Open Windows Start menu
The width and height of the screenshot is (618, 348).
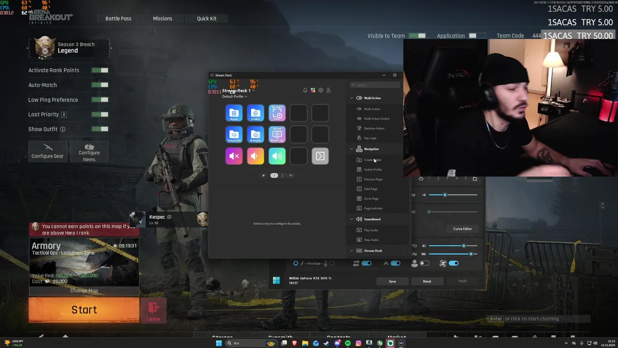click(x=219, y=343)
